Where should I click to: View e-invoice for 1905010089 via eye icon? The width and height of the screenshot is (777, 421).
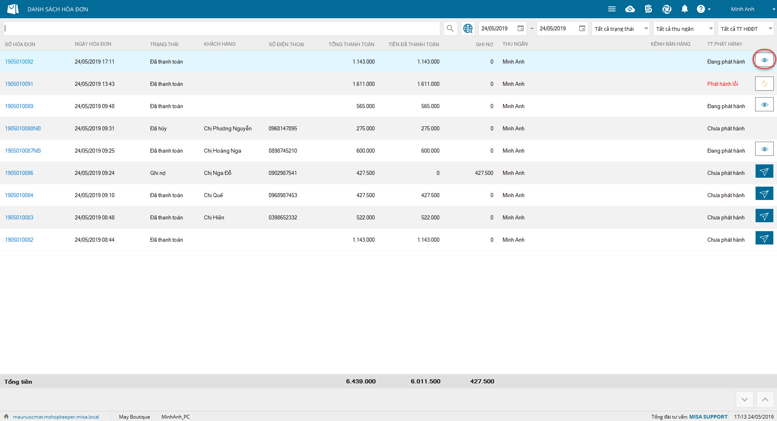(764, 105)
